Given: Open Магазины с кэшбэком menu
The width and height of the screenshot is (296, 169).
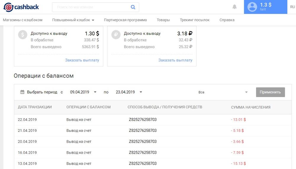Looking at the screenshot, I should 23,20.
